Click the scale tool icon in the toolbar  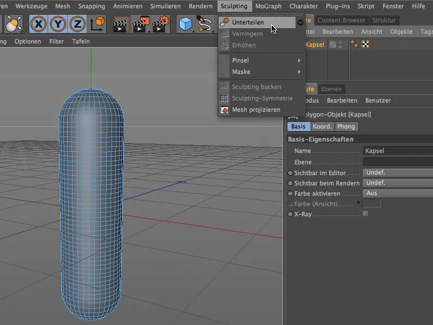12,24
